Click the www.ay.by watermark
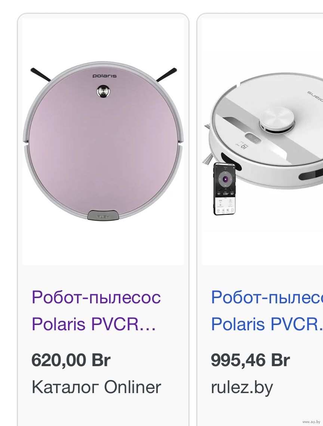323x426 pixels. 311,422
